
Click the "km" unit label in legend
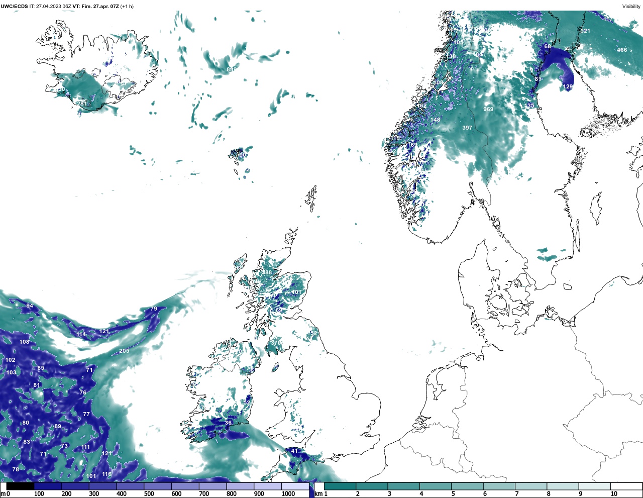coord(318,494)
